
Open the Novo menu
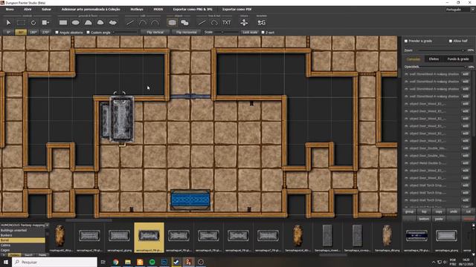point(10,10)
